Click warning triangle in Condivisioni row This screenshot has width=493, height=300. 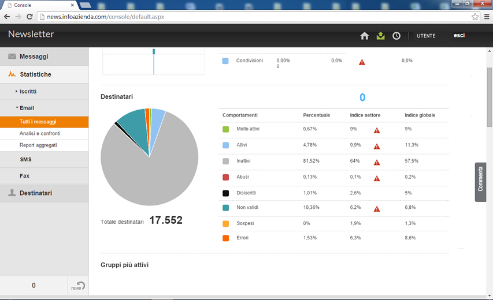362,62
